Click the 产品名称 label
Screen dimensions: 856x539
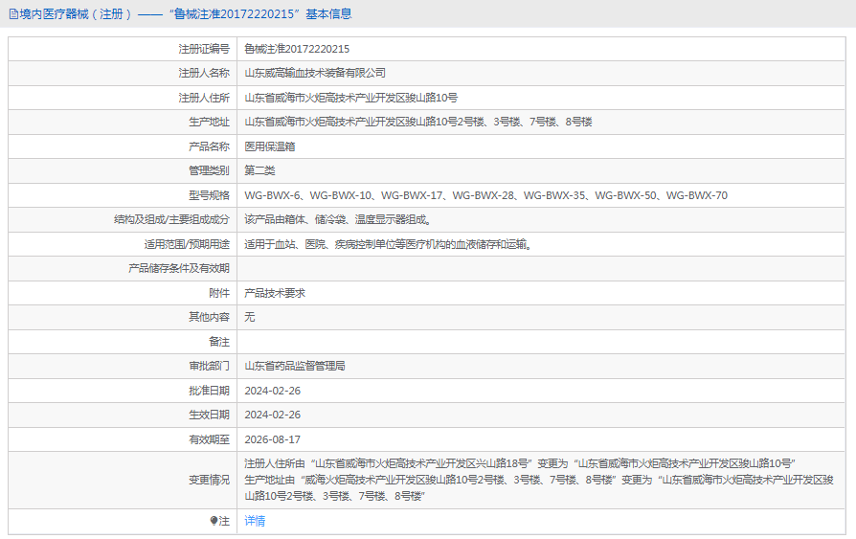tap(209, 146)
